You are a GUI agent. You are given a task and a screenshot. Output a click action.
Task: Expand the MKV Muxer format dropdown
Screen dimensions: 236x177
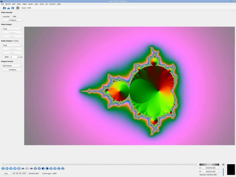click(x=12, y=65)
